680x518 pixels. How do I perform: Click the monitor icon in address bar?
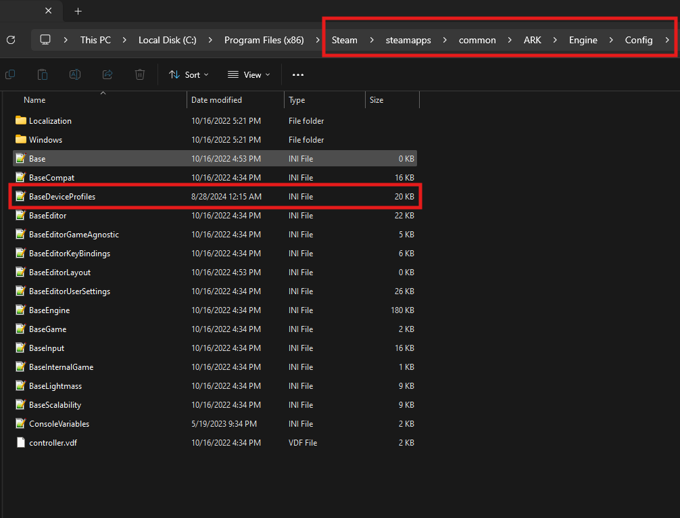(45, 40)
